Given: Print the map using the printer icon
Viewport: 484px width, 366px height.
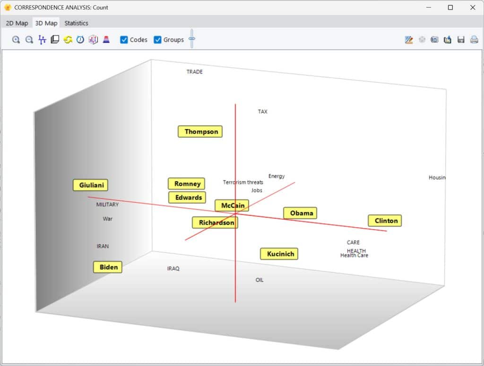Looking at the screenshot, I should [474, 40].
